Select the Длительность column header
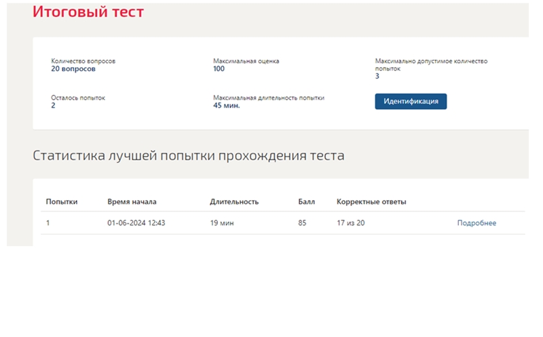Viewport: 543px width, 337px height. coord(234,201)
